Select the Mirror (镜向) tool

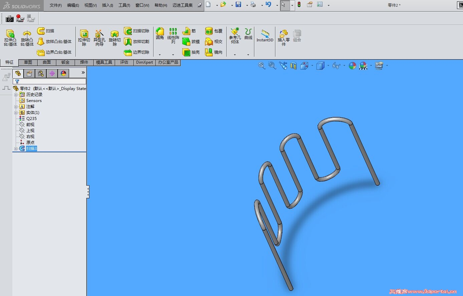(214, 52)
